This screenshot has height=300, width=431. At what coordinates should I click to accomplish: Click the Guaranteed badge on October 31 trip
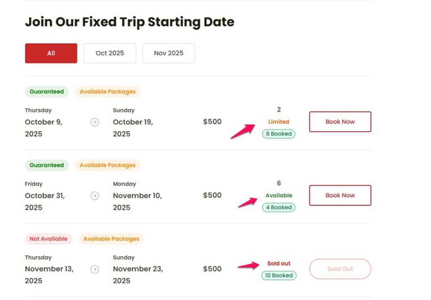[47, 165]
